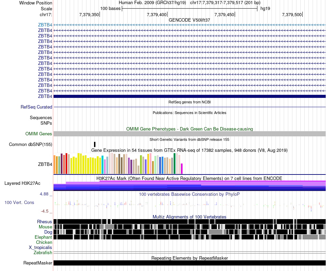The width and height of the screenshot is (326, 271).
Task: Click the 'chr17:' ruler label
Action: [46, 14]
